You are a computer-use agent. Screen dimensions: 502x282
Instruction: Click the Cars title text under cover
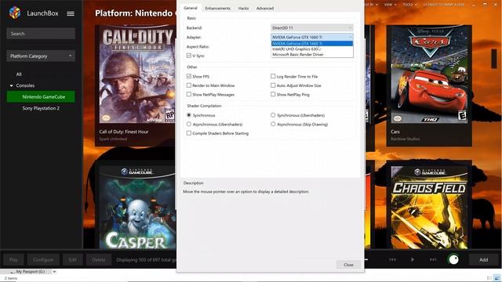click(x=395, y=132)
